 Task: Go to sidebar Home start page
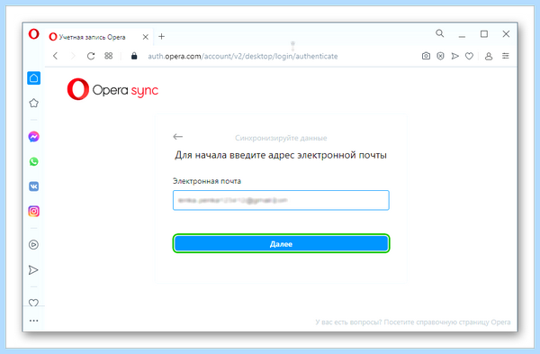pos(34,78)
